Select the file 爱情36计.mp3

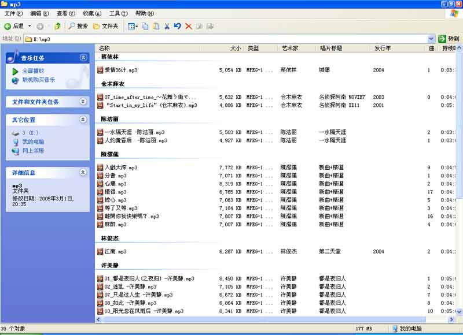click(117, 70)
